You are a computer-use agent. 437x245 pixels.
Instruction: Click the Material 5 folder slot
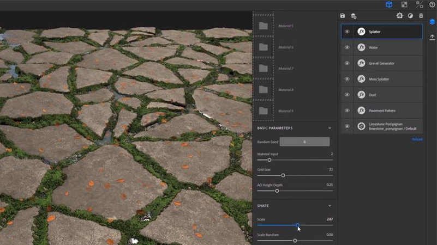pos(264,26)
